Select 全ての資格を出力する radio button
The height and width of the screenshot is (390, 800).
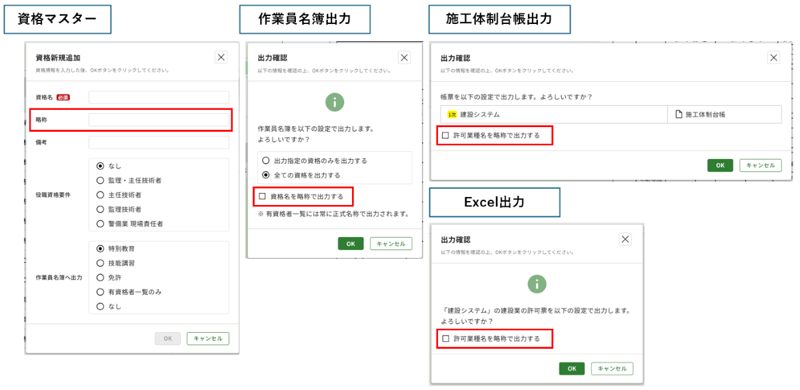click(x=266, y=175)
